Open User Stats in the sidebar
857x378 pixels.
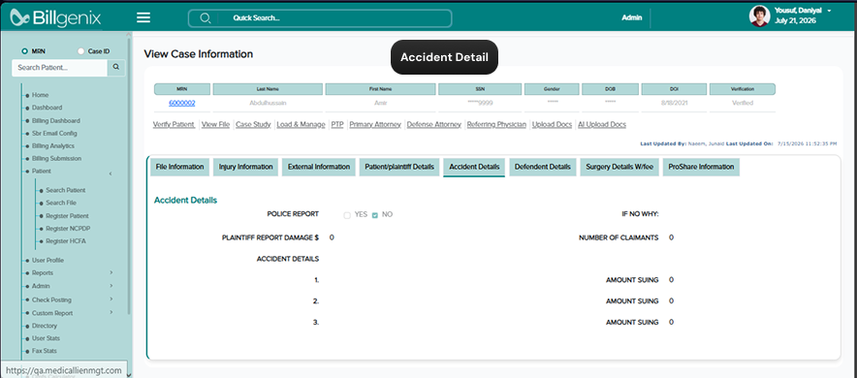pyautogui.click(x=46, y=338)
